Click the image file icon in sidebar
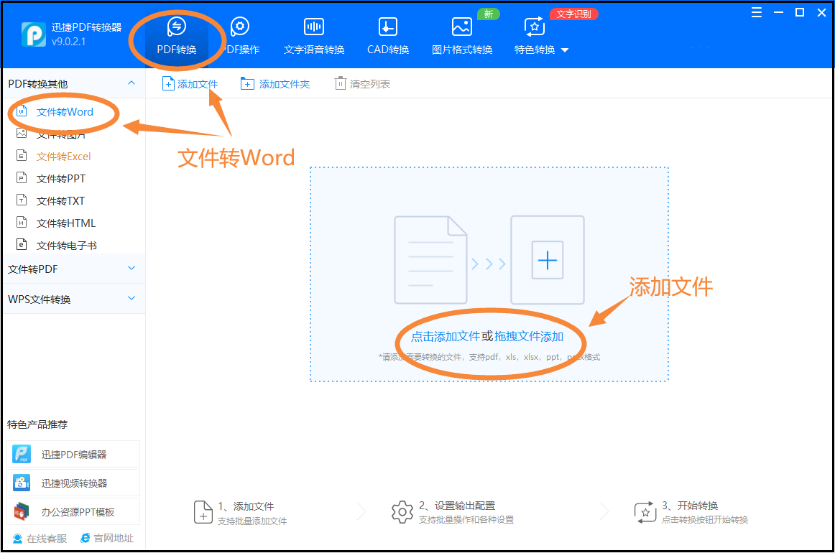This screenshot has width=835, height=553. click(x=22, y=133)
